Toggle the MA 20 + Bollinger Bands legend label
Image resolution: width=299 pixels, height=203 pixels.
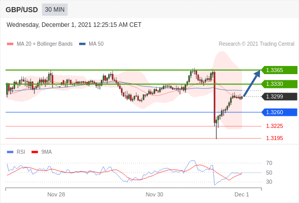coord(45,44)
